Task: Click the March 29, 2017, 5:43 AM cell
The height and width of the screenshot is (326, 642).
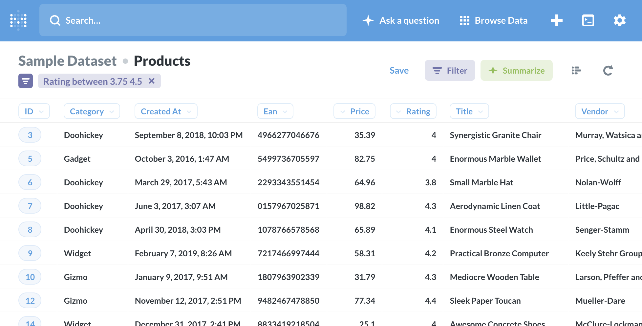Action: [181, 182]
